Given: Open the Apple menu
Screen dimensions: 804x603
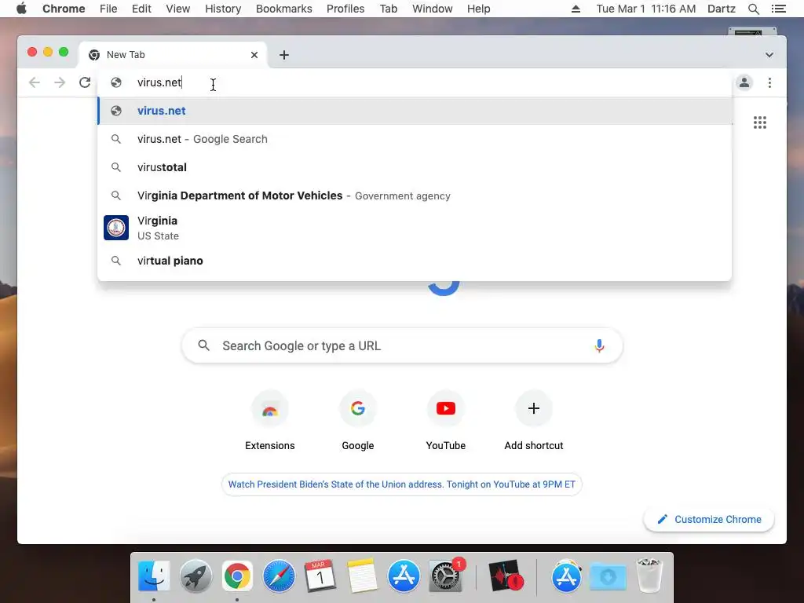Looking at the screenshot, I should tap(21, 9).
